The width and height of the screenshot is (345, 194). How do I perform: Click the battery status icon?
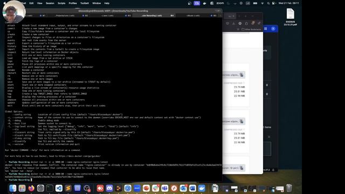tap(255, 3)
